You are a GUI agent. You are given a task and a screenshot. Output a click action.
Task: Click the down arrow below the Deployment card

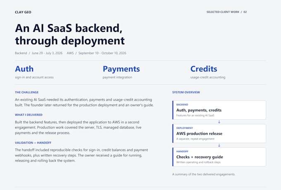pyautogui.click(x=219, y=145)
